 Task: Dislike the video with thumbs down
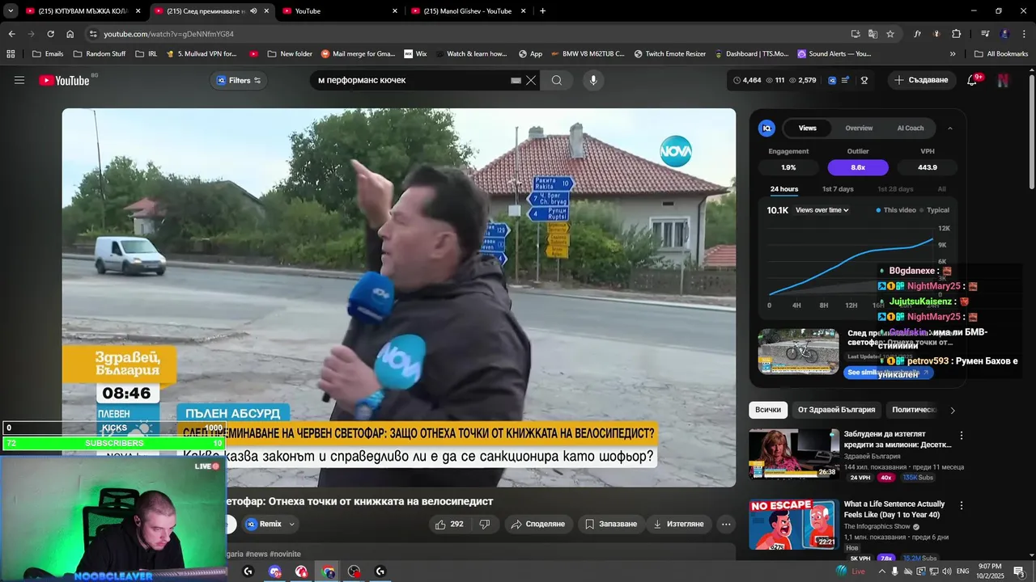tap(485, 524)
